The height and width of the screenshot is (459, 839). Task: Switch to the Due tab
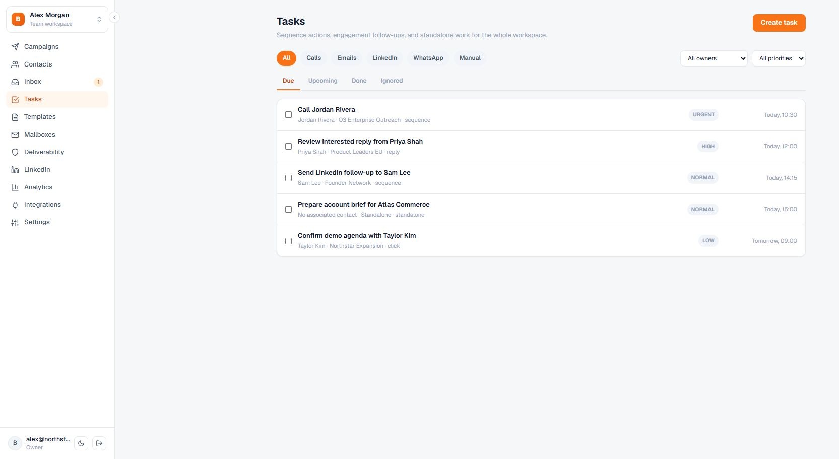pos(288,81)
